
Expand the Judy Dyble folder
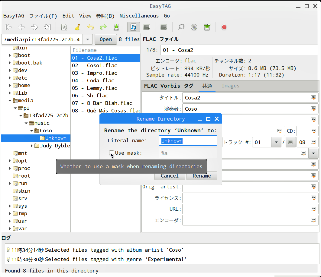[31, 146]
